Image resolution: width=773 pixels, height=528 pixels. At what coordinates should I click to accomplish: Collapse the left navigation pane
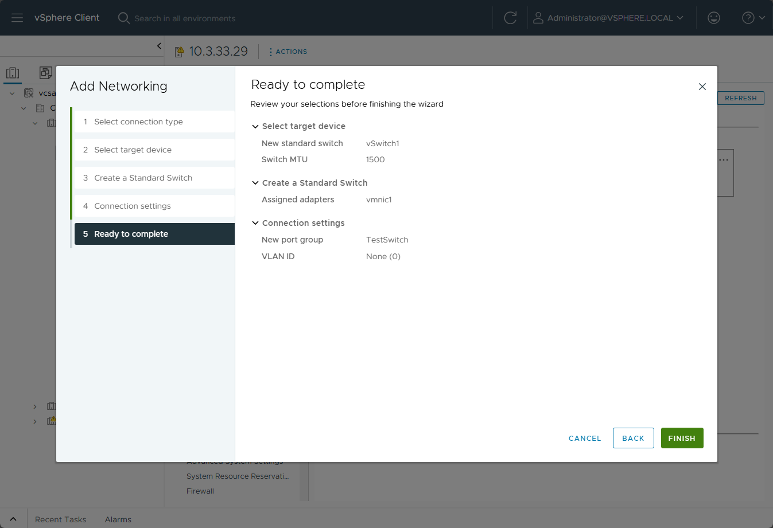(x=159, y=46)
